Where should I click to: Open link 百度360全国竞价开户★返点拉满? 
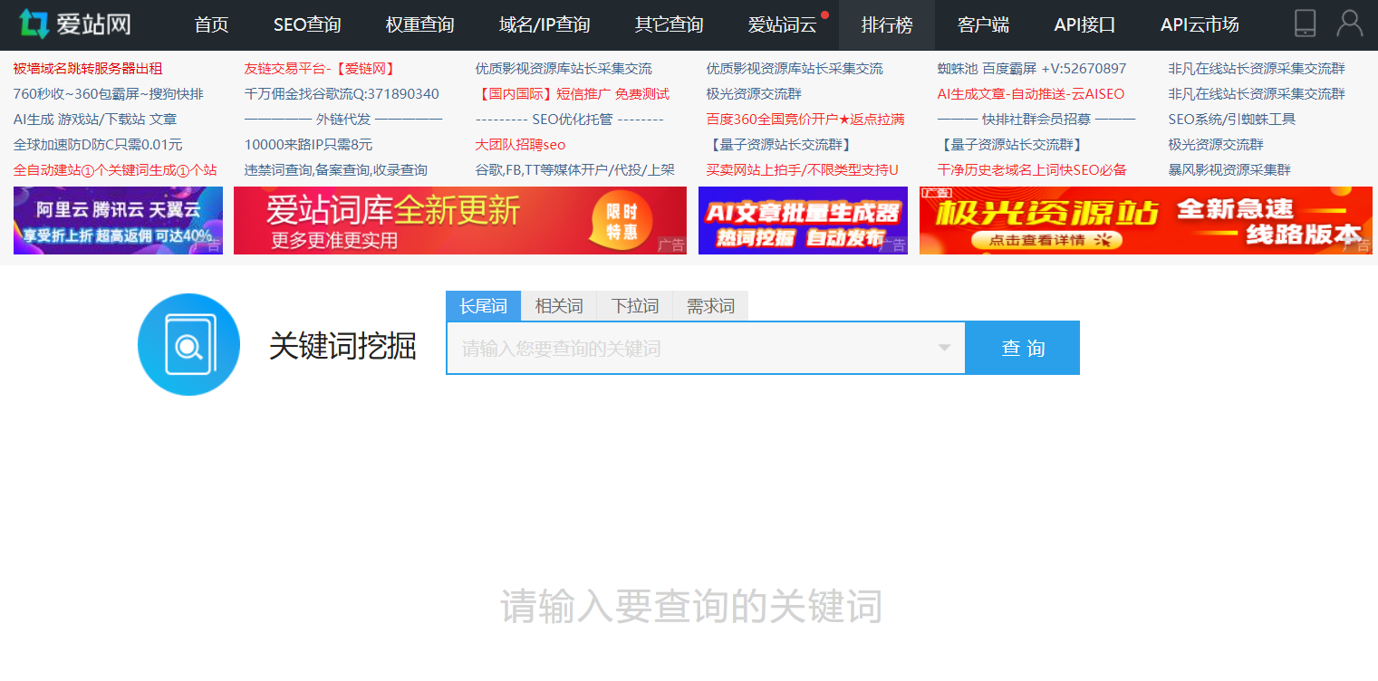[x=805, y=120]
